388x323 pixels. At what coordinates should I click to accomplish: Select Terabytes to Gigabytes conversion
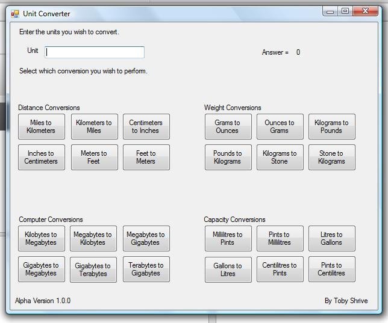tap(146, 269)
